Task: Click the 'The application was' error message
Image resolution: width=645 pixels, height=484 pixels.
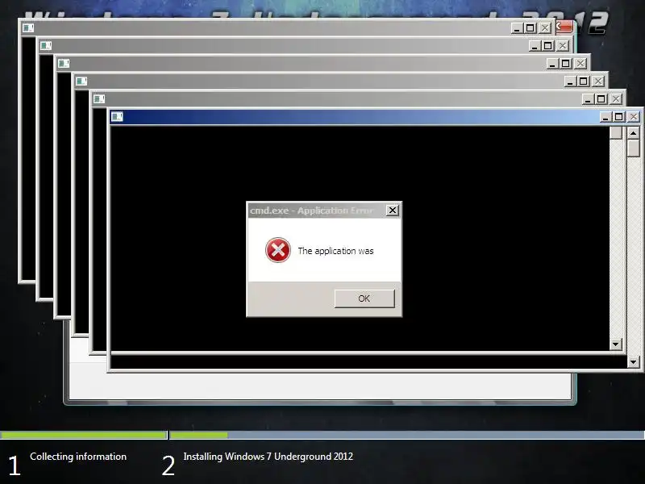Action: (x=335, y=251)
